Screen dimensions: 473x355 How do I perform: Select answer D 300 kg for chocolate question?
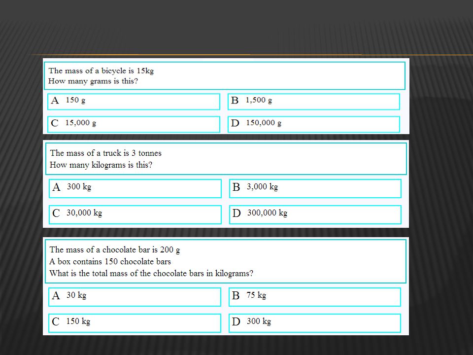pos(315,323)
